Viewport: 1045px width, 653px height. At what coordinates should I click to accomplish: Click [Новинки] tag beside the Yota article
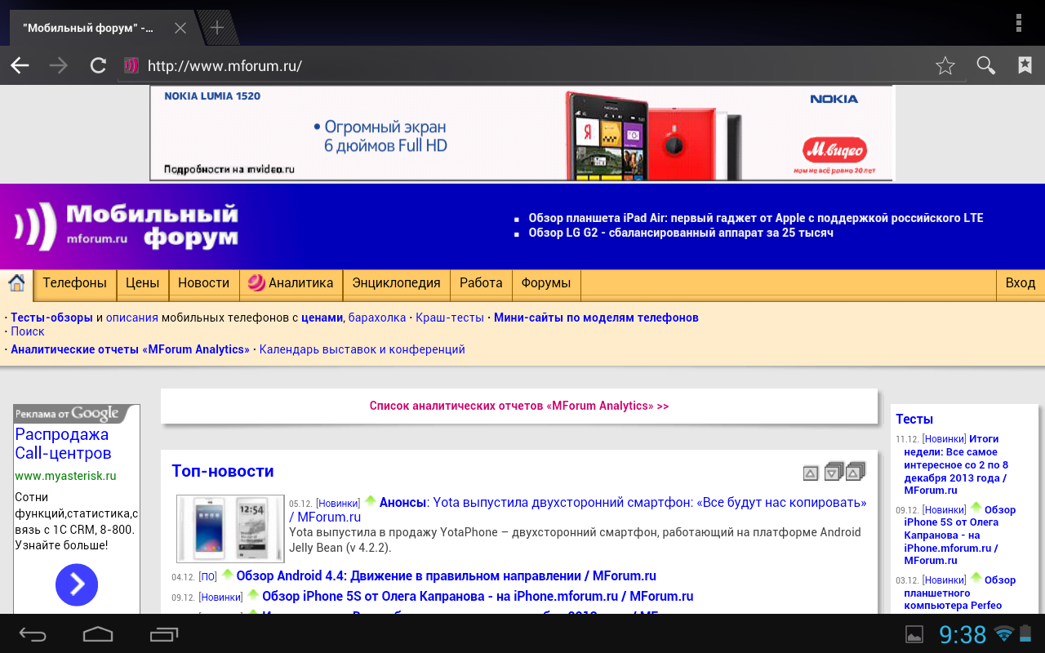click(338, 504)
